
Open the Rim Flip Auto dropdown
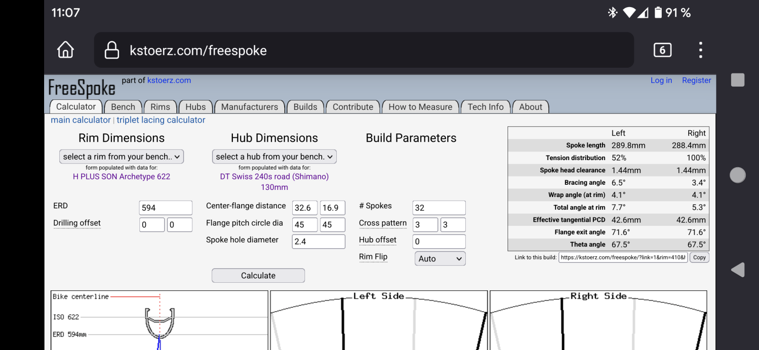[440, 259]
